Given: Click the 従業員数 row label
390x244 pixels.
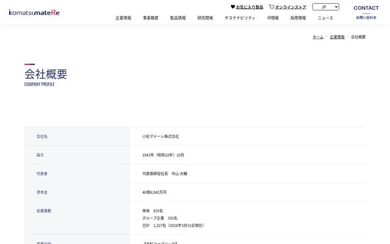Looking at the screenshot, I should coord(44,210).
